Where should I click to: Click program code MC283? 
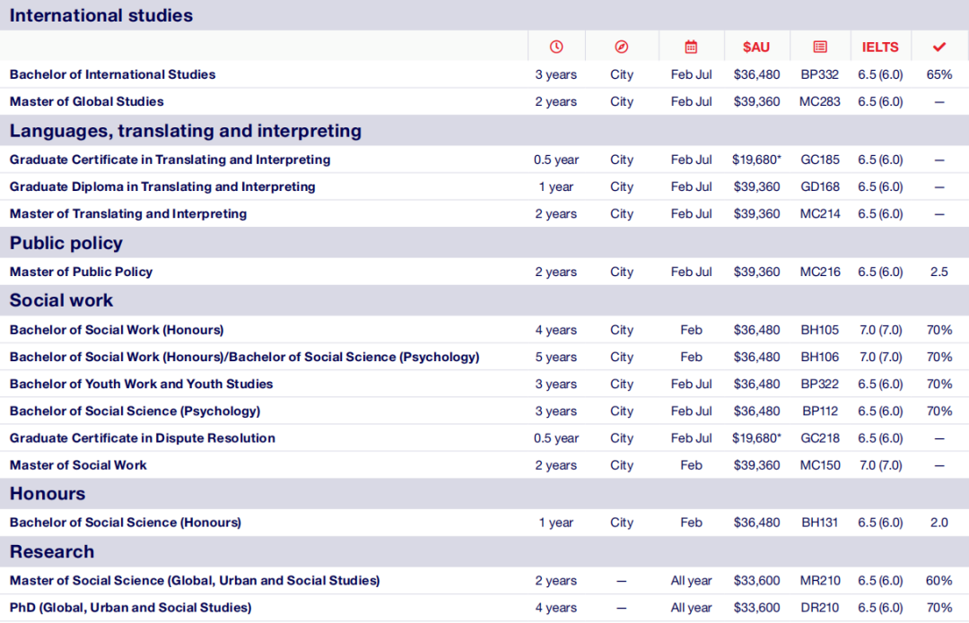click(820, 102)
